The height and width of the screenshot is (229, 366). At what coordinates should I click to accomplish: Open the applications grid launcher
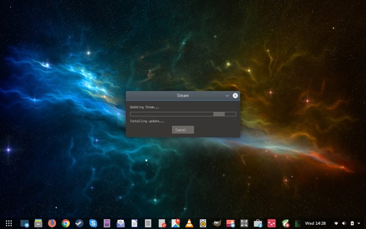click(x=9, y=224)
